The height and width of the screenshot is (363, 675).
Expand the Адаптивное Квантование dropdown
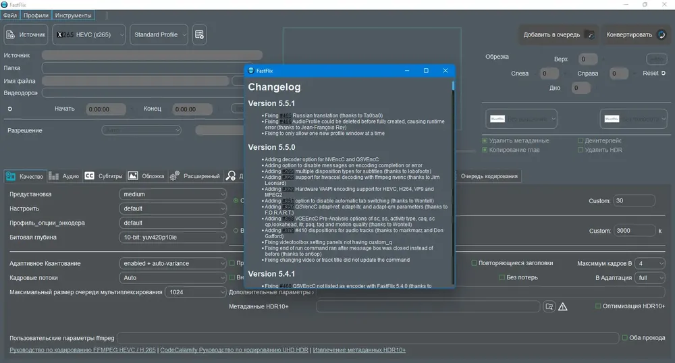click(173, 263)
